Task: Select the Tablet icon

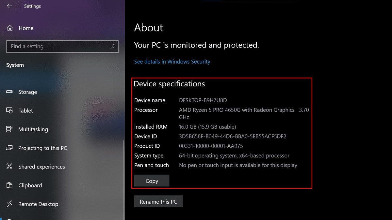Action: coord(10,110)
